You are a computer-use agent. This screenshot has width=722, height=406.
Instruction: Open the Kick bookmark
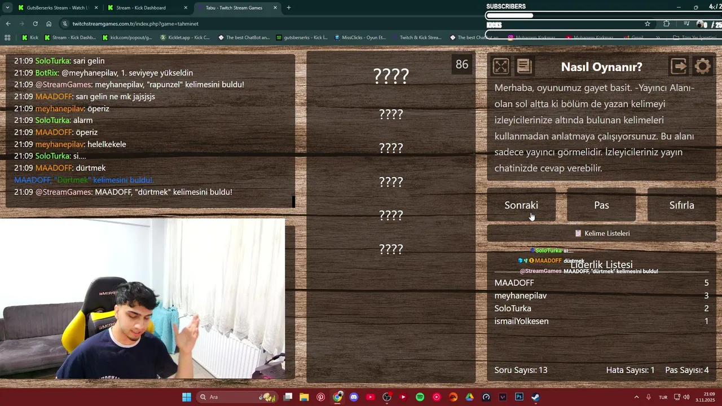30,38
